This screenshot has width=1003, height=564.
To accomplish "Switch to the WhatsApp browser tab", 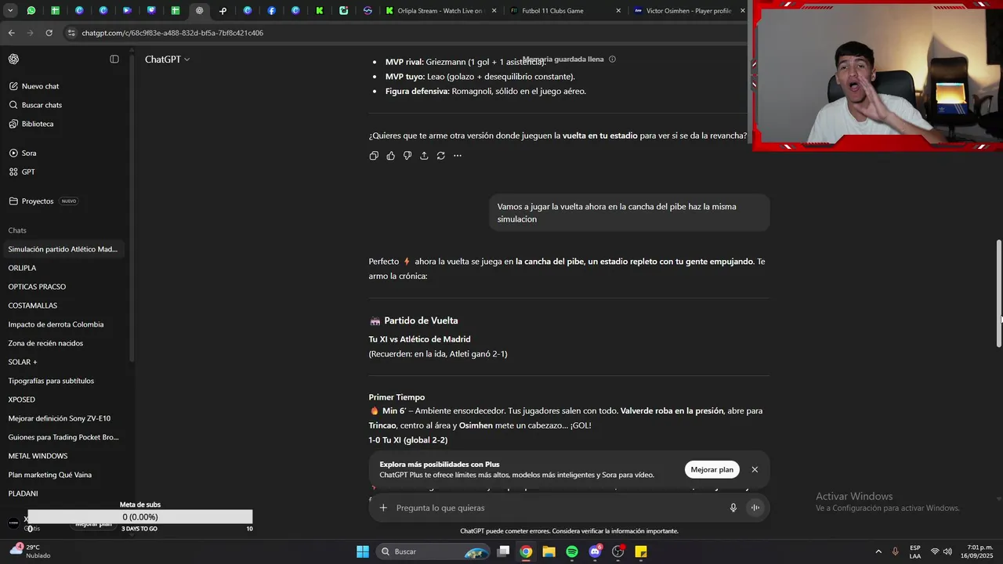I will coord(31,11).
